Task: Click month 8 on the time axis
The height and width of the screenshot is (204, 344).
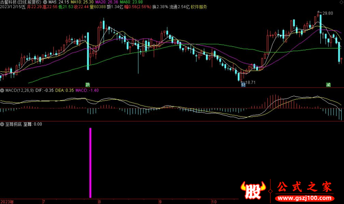Action: pos(99,202)
